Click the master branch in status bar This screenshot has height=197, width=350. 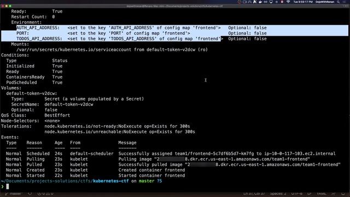[x=14, y=194]
